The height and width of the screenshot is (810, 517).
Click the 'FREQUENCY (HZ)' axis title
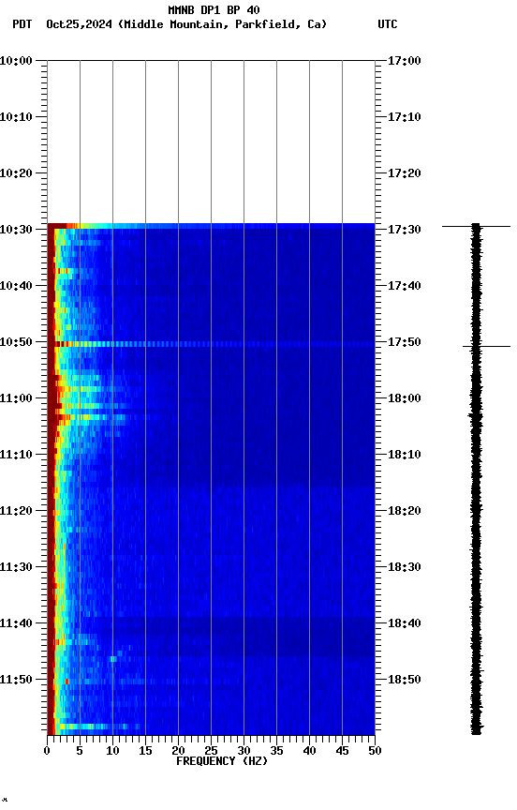coord(222,762)
